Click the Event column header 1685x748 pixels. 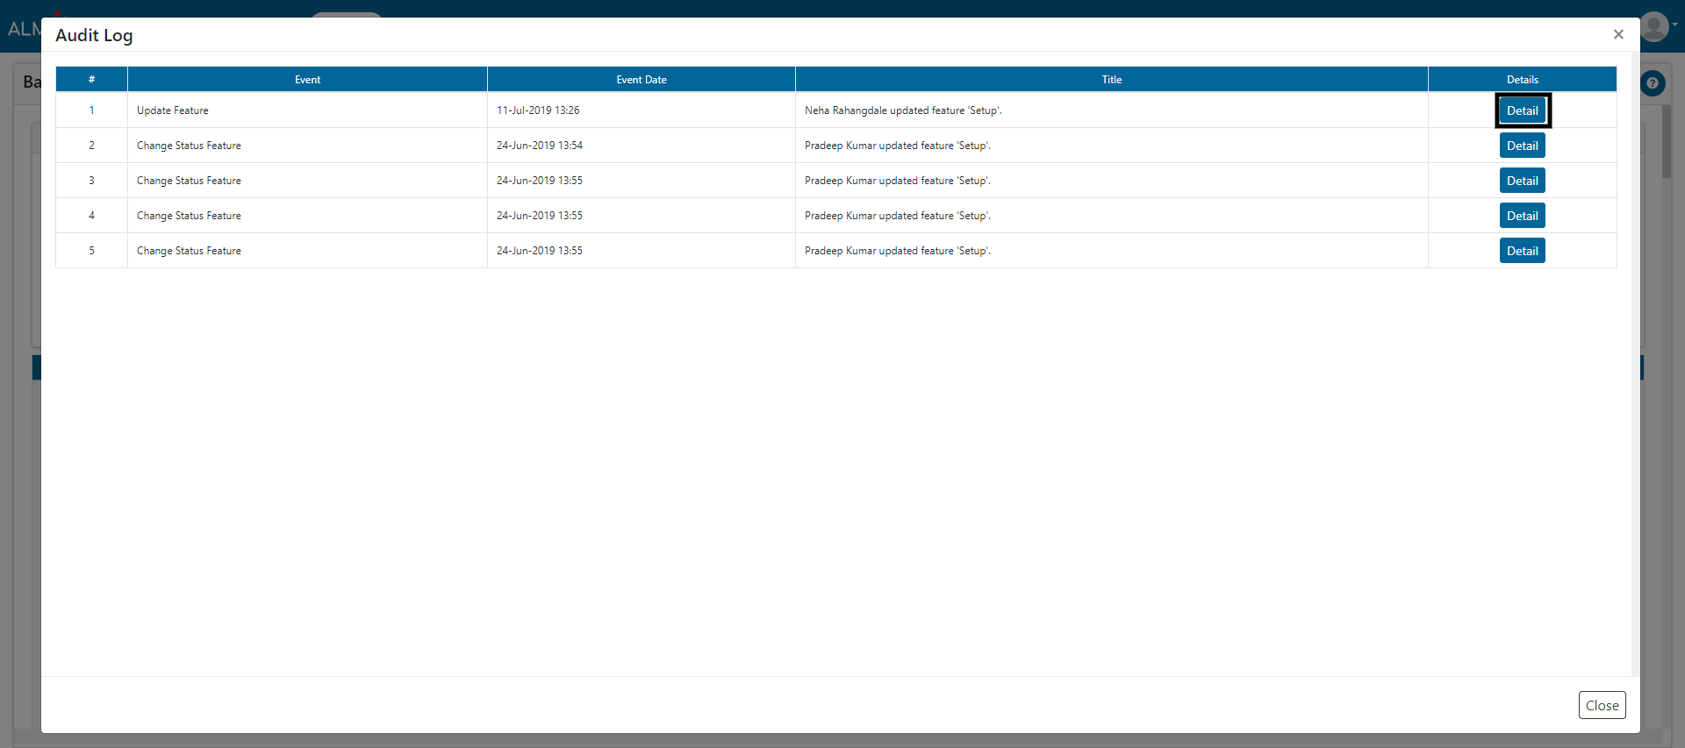pyautogui.click(x=307, y=80)
